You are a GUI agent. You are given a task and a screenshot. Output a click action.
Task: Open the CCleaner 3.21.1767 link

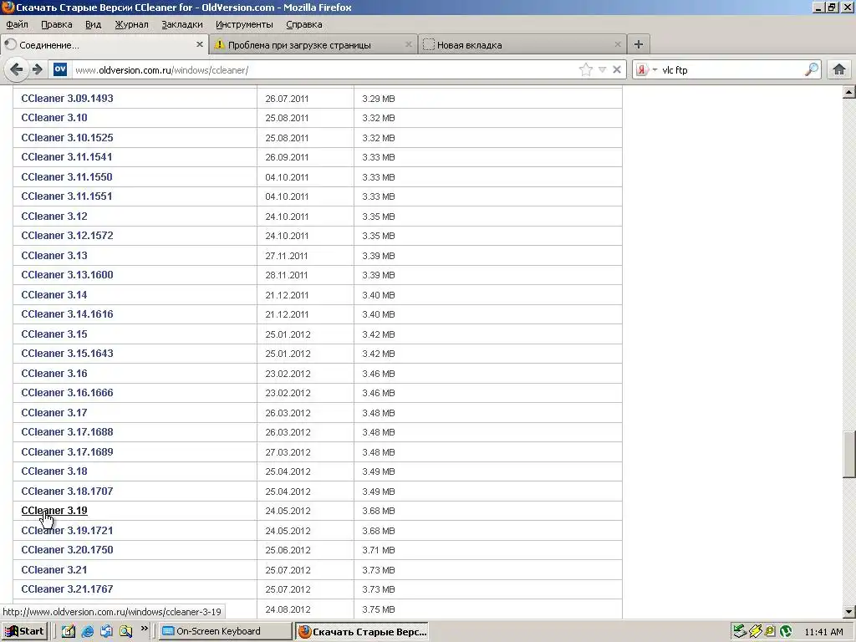pos(67,589)
